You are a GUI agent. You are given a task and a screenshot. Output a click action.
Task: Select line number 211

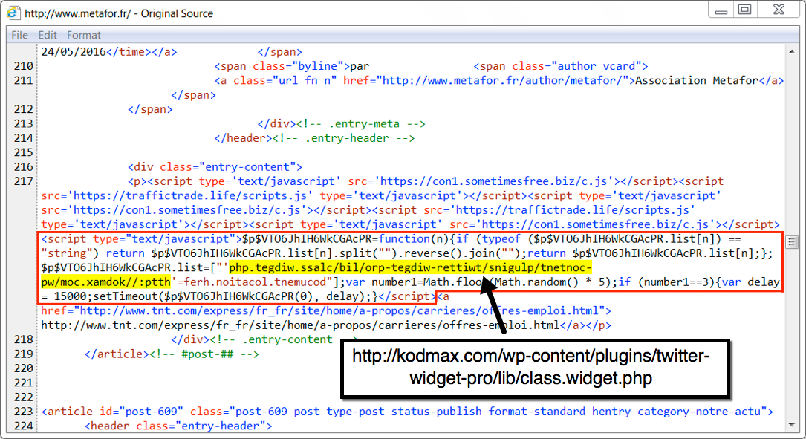coord(24,81)
